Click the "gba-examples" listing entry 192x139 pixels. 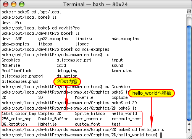coord(15,44)
